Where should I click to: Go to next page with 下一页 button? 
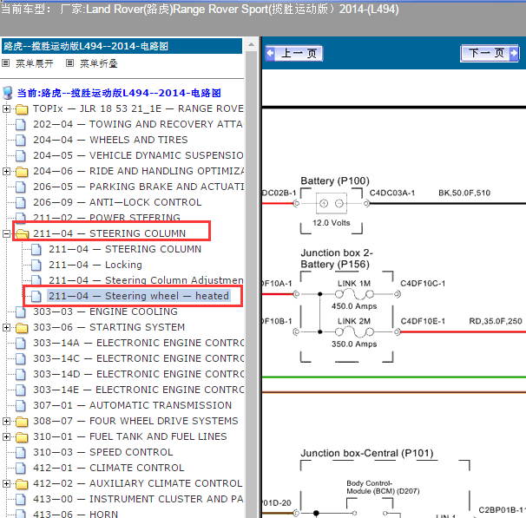pos(490,53)
